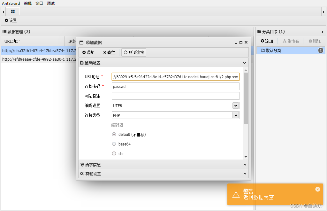327x211 pixels.
Task: Select the chr encoder radio
Action: pos(114,153)
